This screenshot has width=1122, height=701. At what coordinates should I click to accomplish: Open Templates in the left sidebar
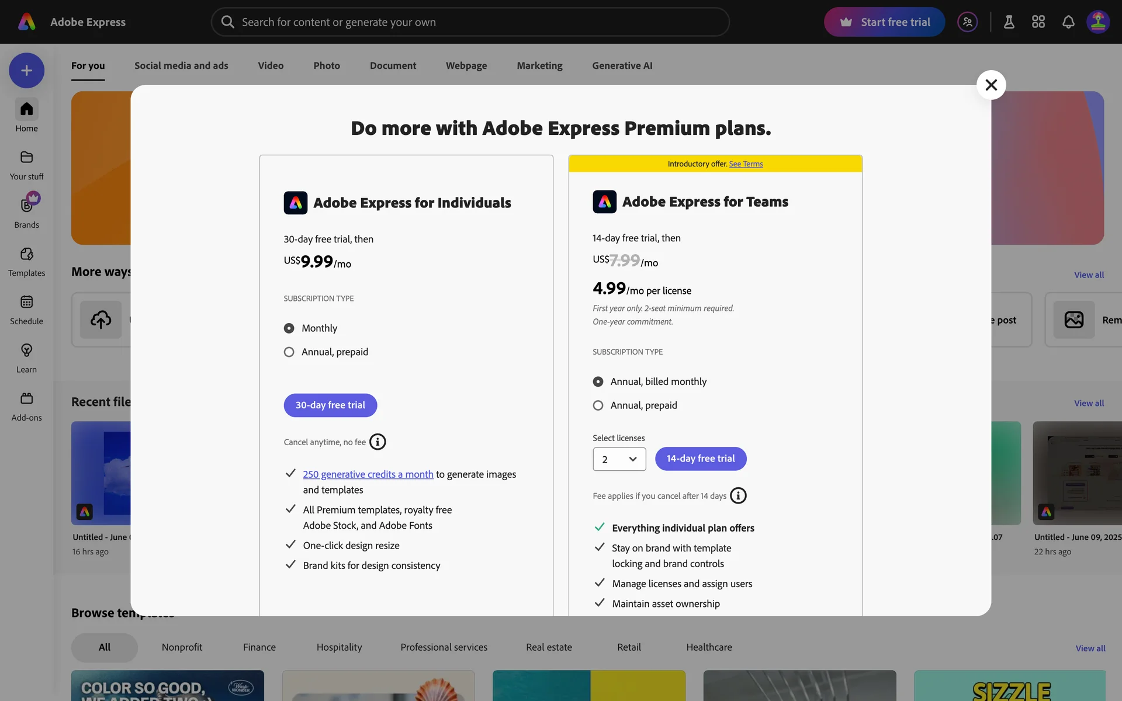26,261
